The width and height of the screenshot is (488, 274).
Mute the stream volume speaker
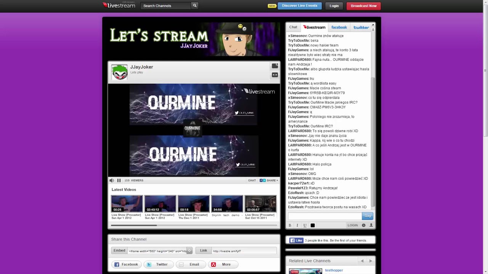tap(112, 180)
